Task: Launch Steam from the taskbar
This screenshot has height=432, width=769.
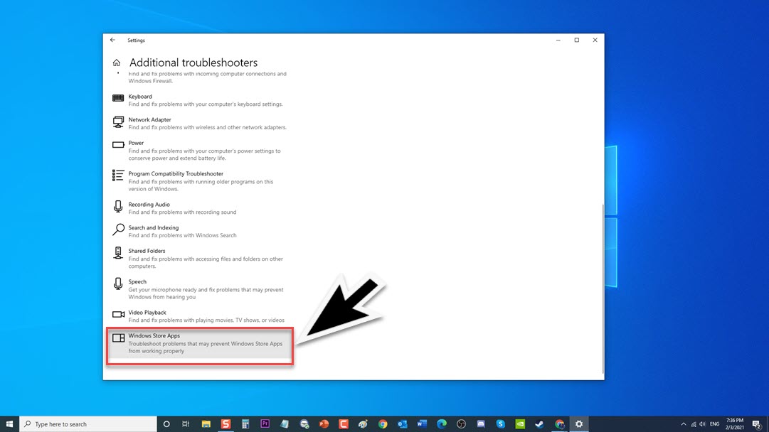Action: [x=539, y=423]
